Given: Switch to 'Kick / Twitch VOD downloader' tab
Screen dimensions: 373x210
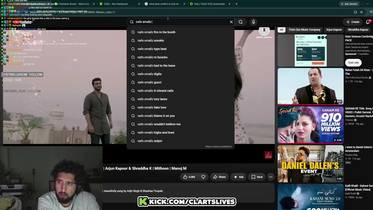Looking at the screenshot, I should click(x=210, y=4).
